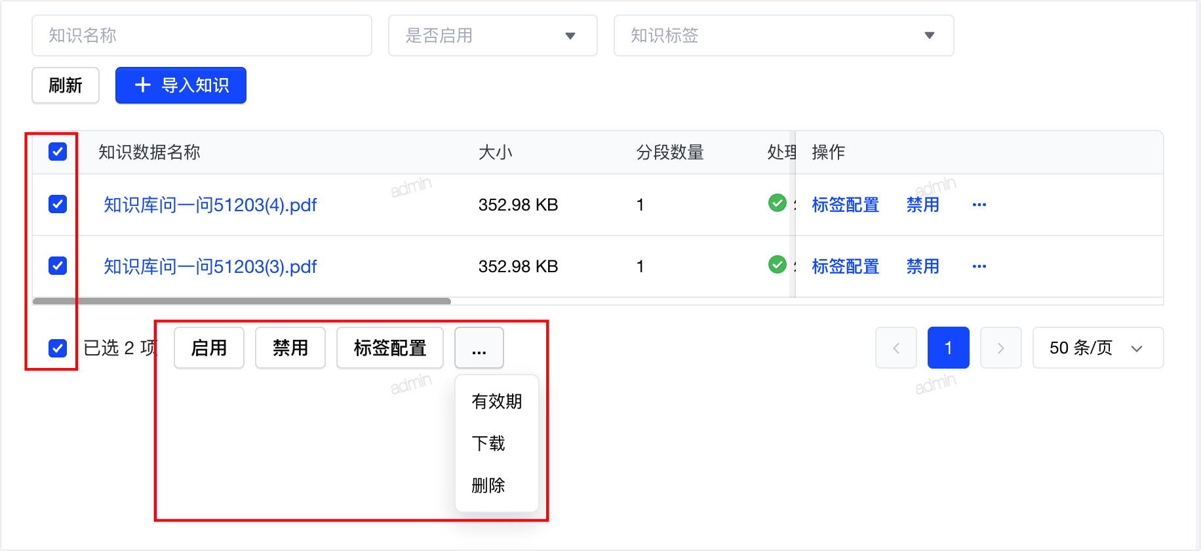The image size is (1201, 551).
Task: Click the 导入知识 button
Action: click(x=181, y=85)
